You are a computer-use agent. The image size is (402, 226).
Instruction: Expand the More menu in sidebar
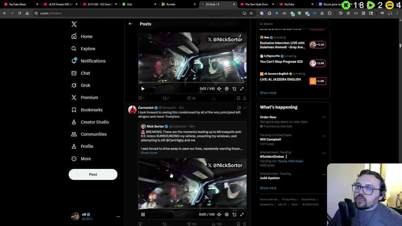click(81, 159)
